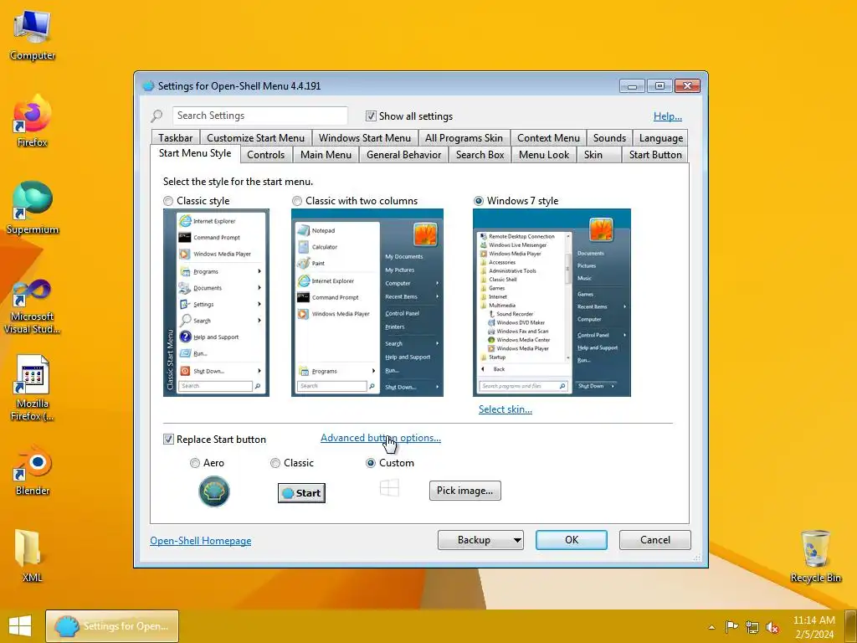Screen dimensions: 857x643
Task: Open the Start Button tab
Action: pos(655,155)
